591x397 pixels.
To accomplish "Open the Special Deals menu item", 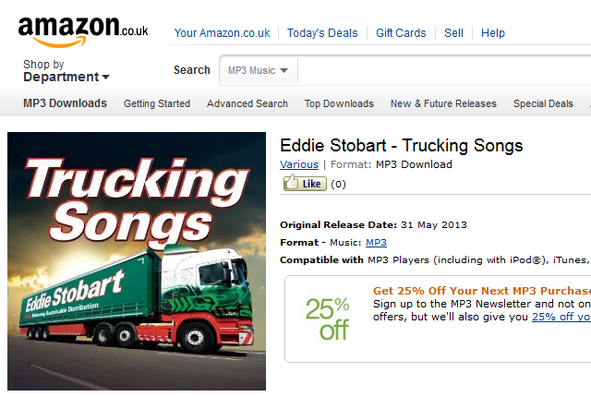I will [x=543, y=103].
